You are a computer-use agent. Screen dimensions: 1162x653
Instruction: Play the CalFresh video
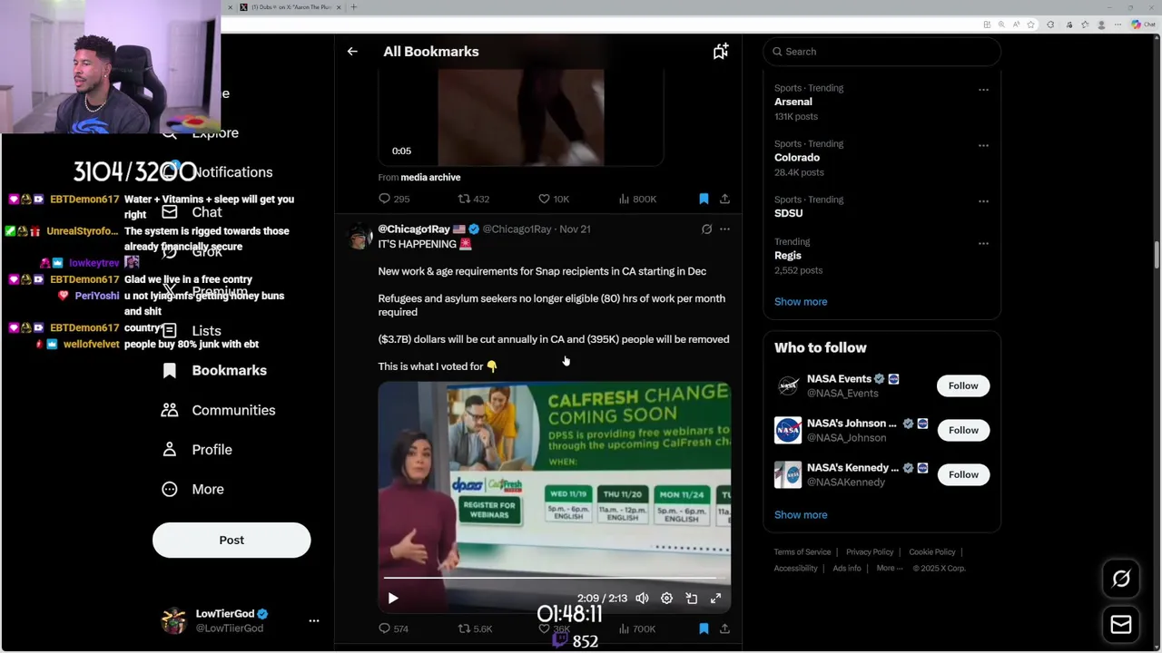point(393,599)
